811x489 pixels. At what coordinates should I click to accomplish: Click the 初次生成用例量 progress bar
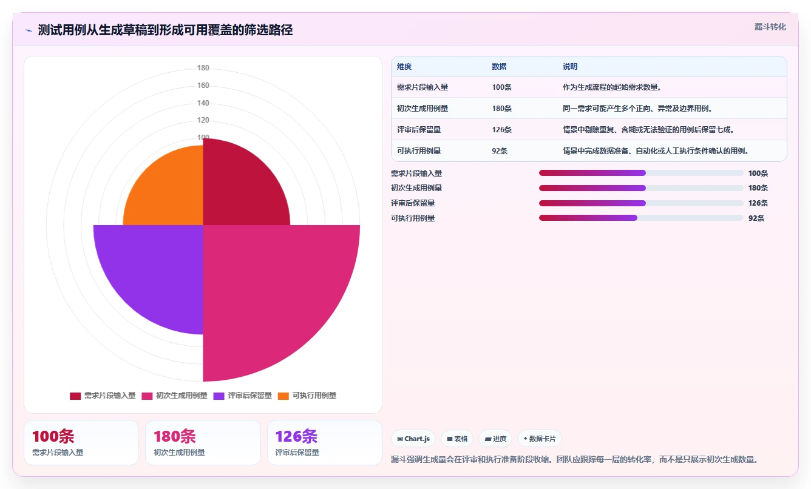[x=641, y=188]
